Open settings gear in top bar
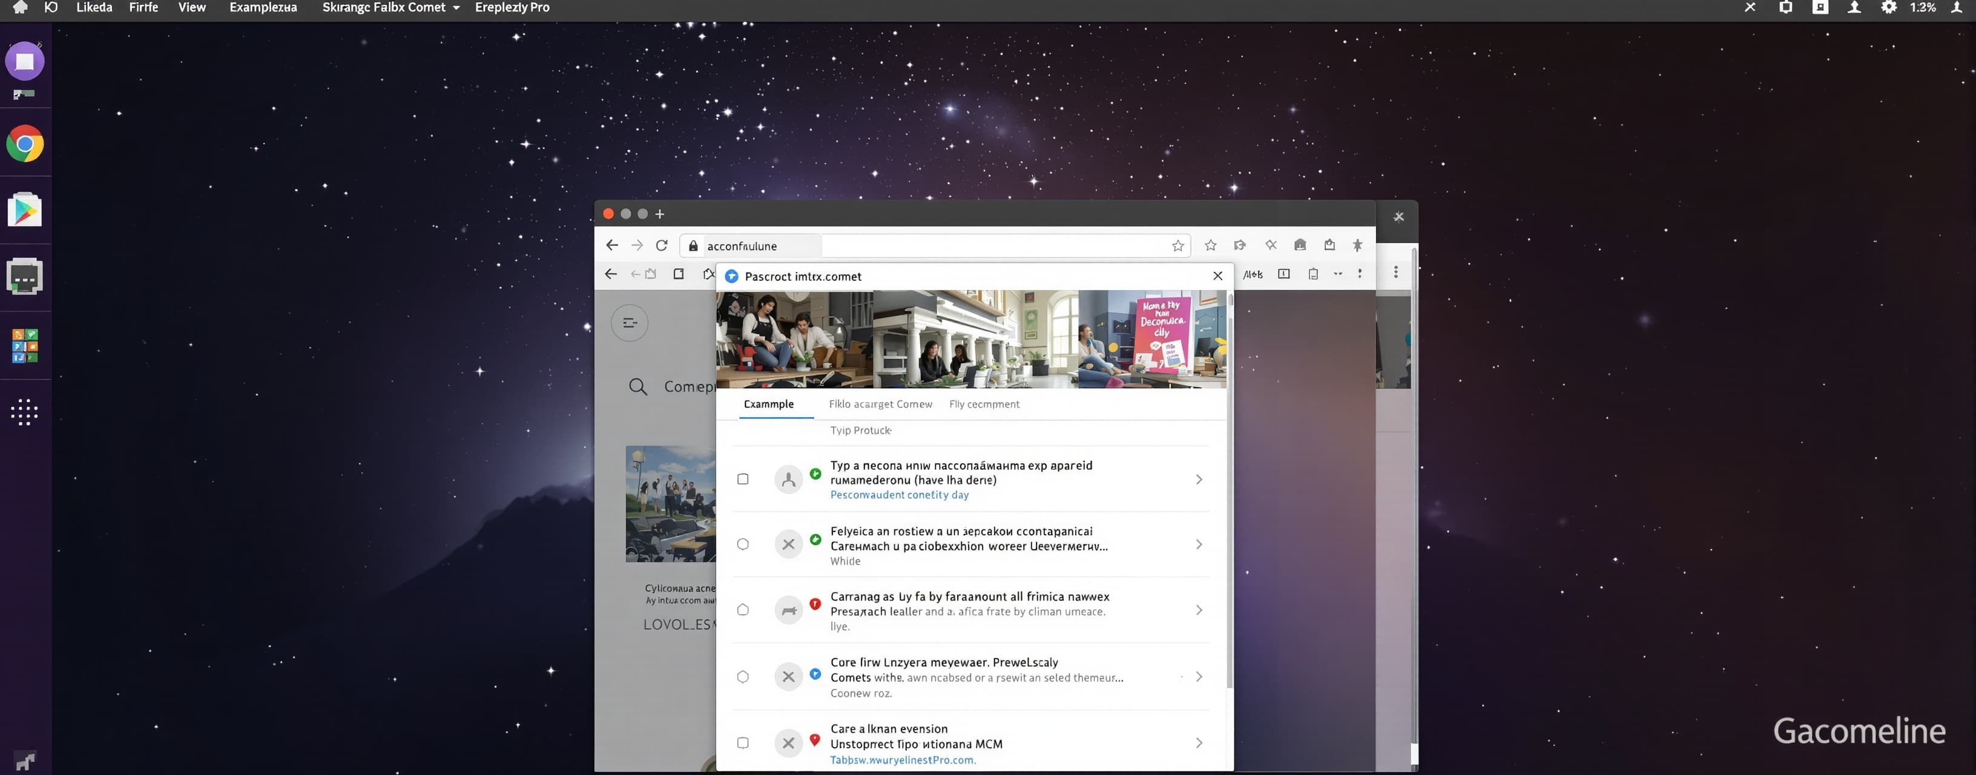 tap(1888, 8)
